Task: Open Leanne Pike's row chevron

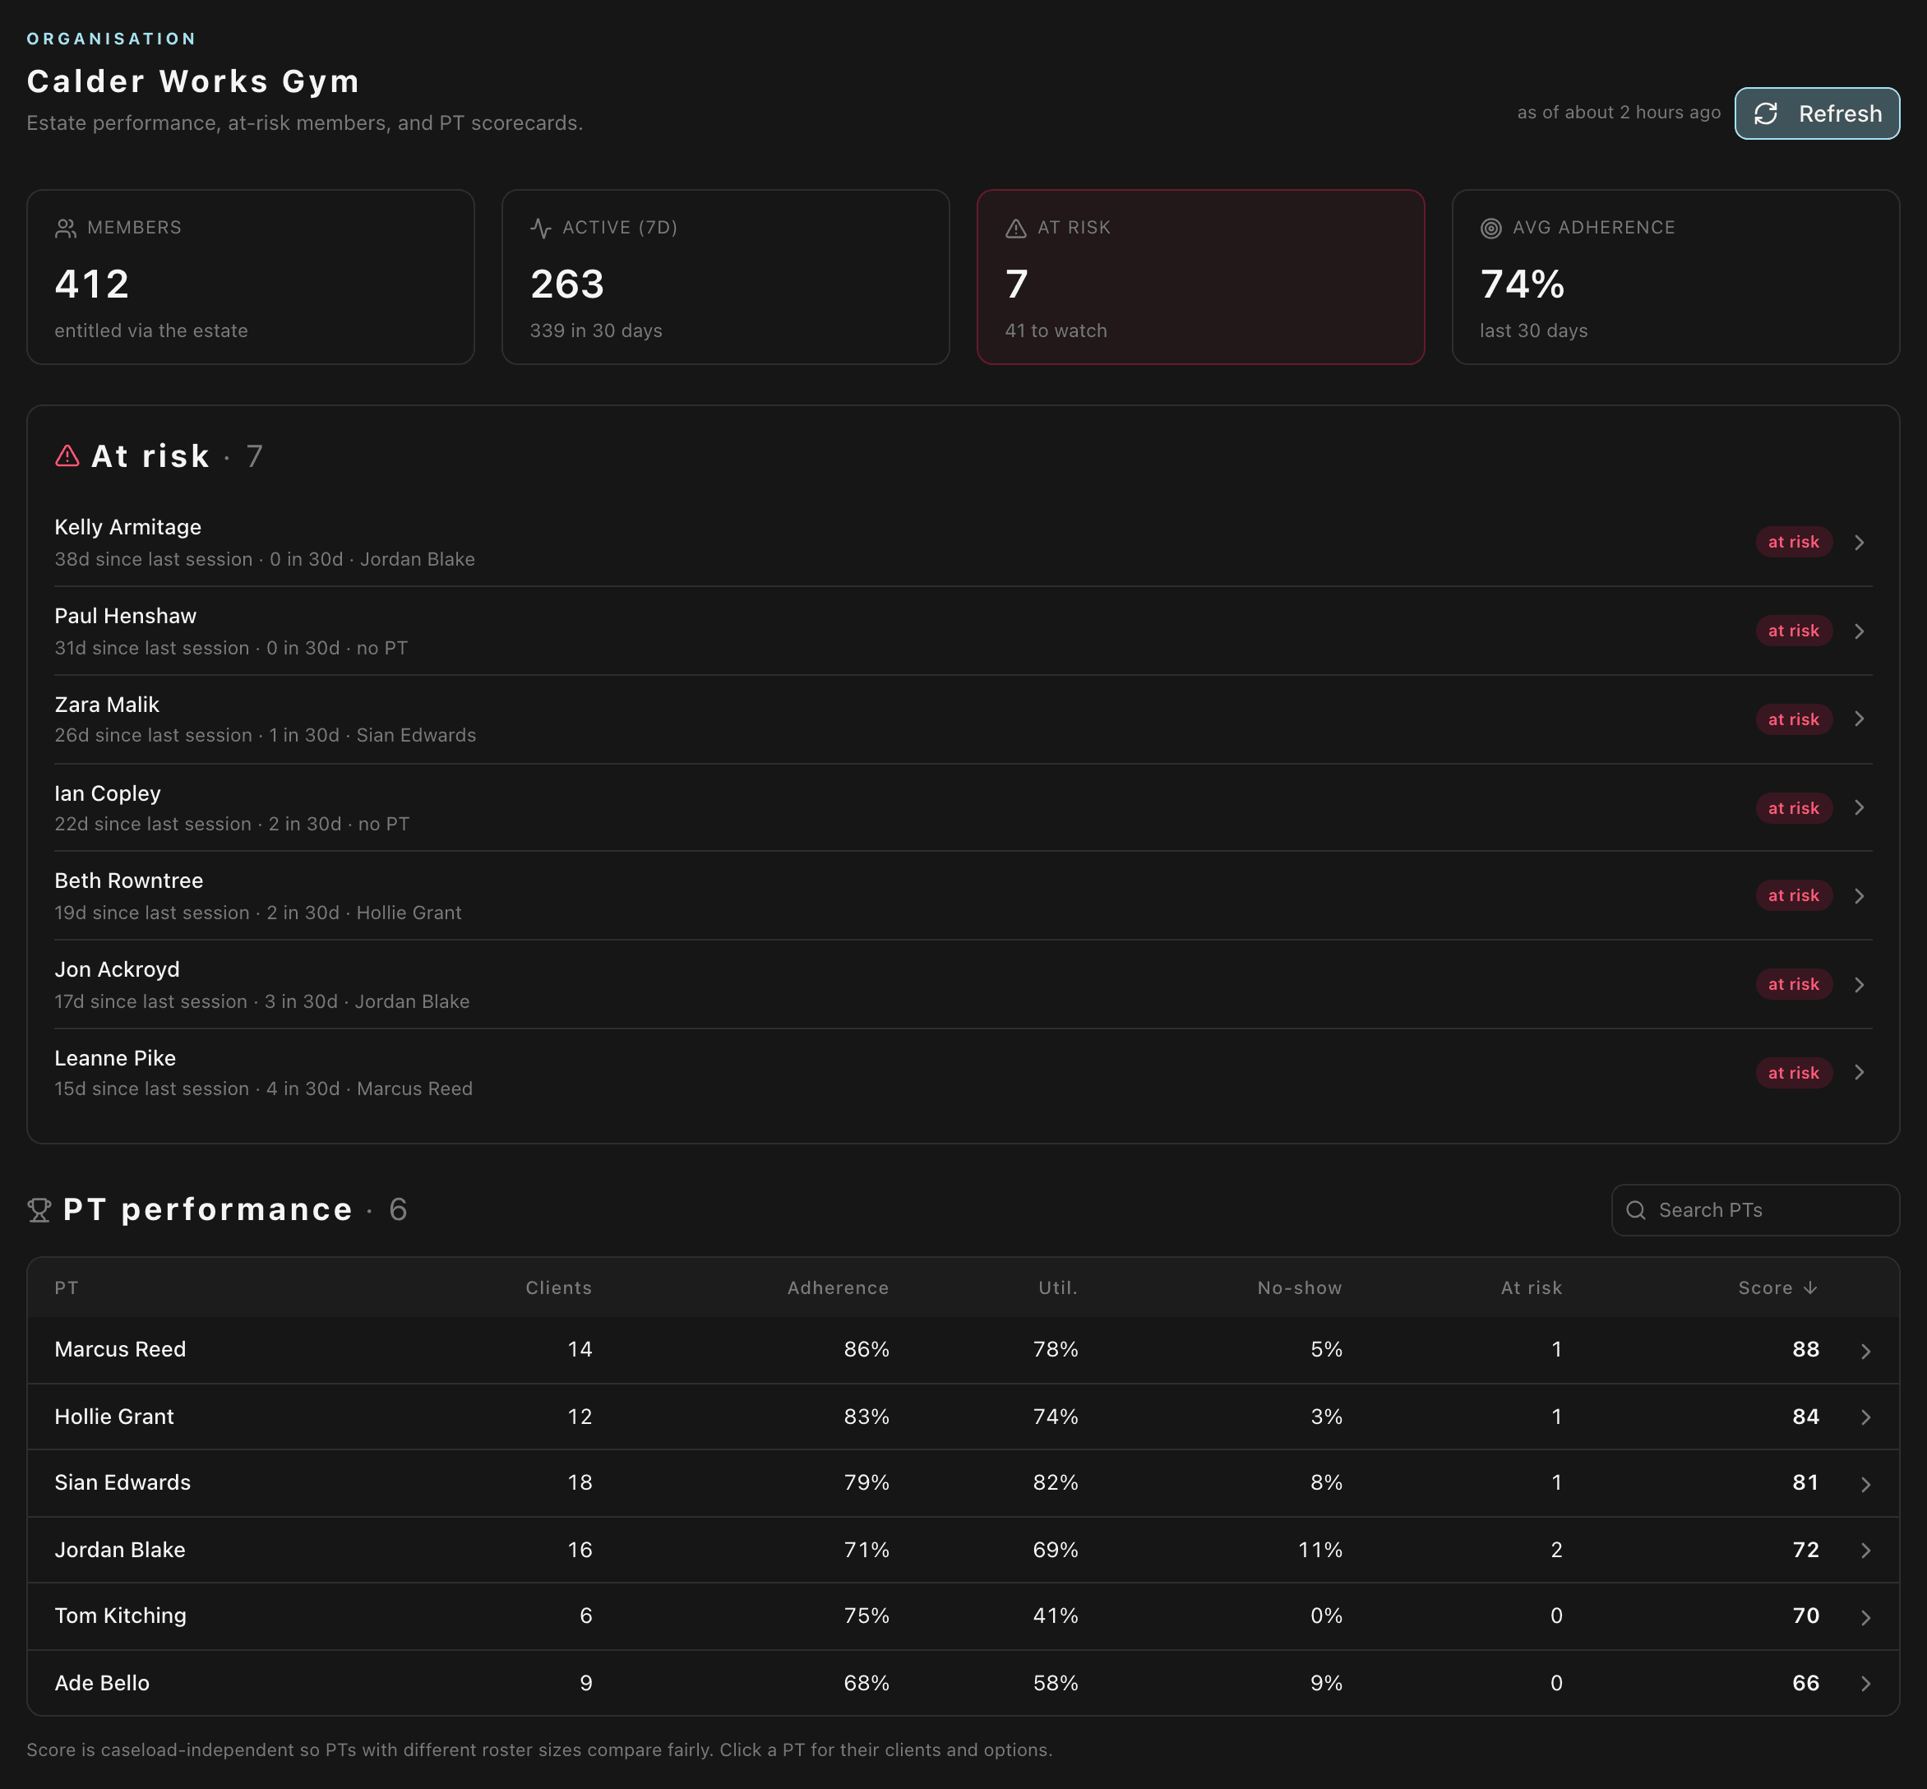Action: click(x=1860, y=1073)
